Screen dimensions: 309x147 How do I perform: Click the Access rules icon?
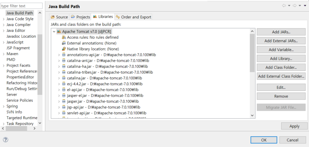64,37
